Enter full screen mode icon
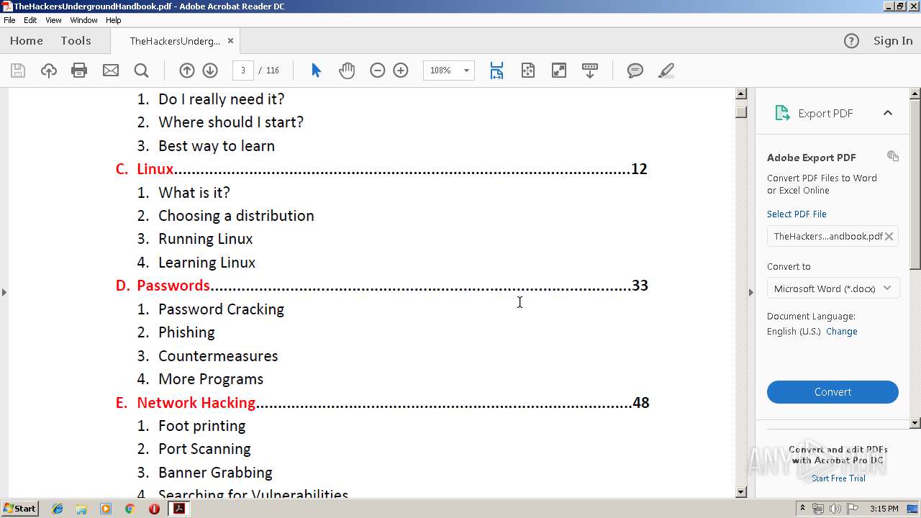Screen dimensions: 921x518 558,71
